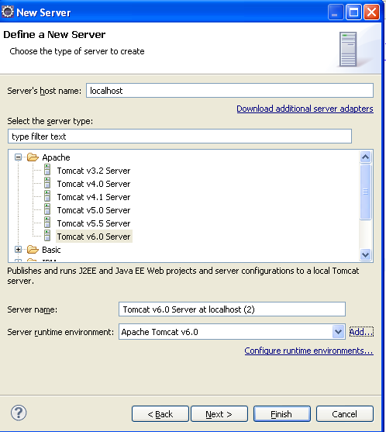The image size is (386, 432).
Task: Click the server list scroll-down arrow
Action: [365, 254]
